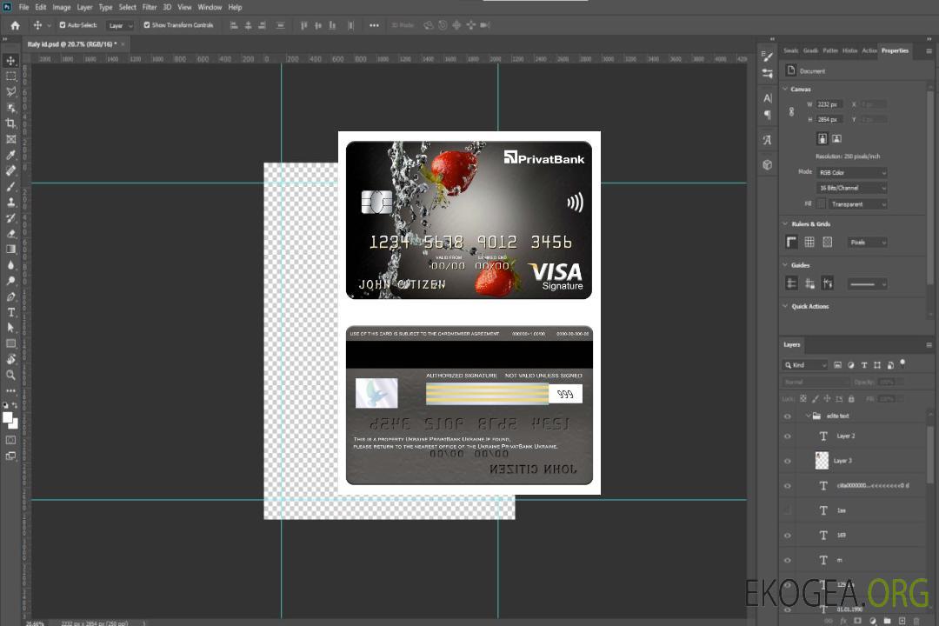Click the canvas Fill color swatch

click(821, 204)
